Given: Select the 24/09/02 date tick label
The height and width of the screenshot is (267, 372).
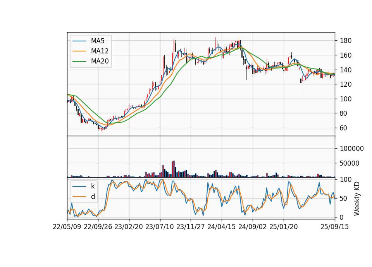Looking at the screenshot, I should click(252, 227).
